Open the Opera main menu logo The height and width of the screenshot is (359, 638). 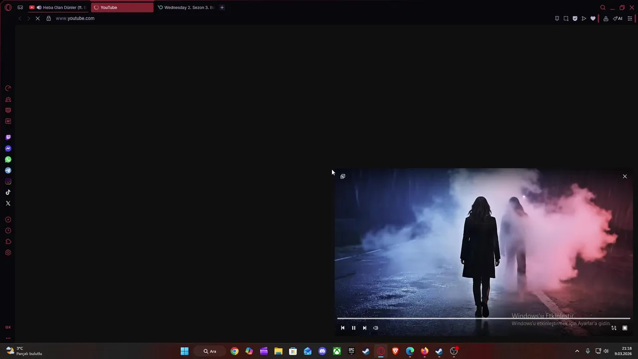point(8,7)
